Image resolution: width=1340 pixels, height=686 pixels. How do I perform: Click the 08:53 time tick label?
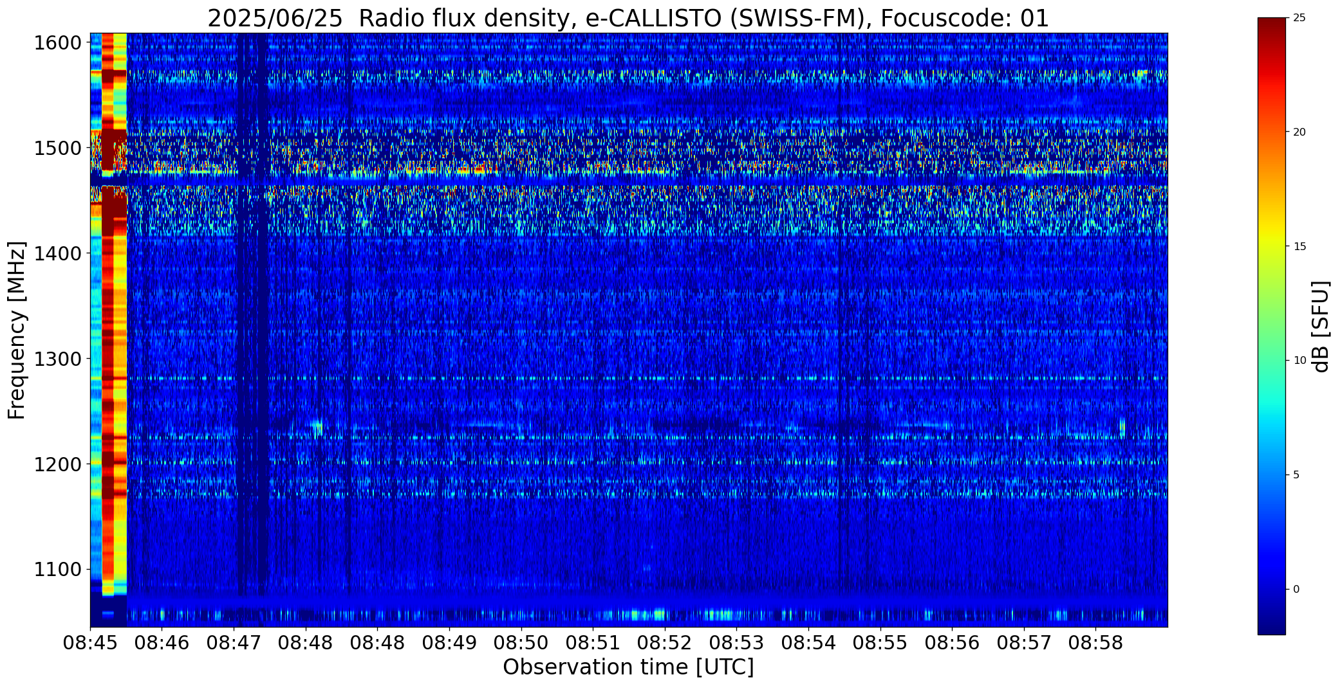(x=736, y=643)
